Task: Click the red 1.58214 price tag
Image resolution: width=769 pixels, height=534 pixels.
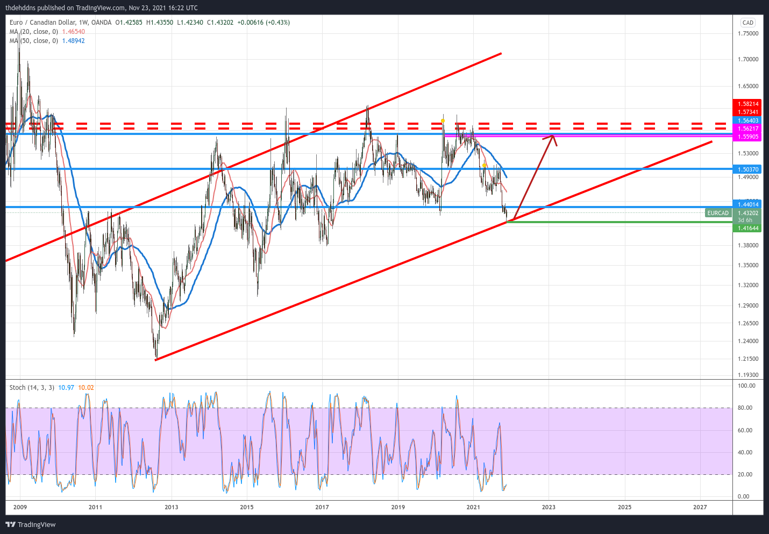Action: click(747, 104)
